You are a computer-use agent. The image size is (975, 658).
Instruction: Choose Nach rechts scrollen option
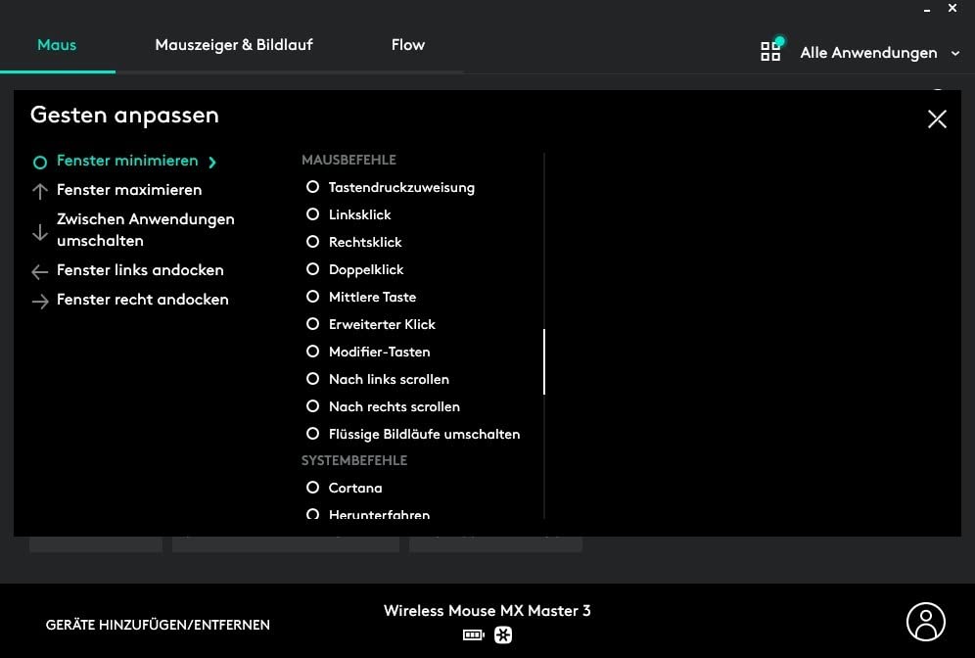[313, 405]
